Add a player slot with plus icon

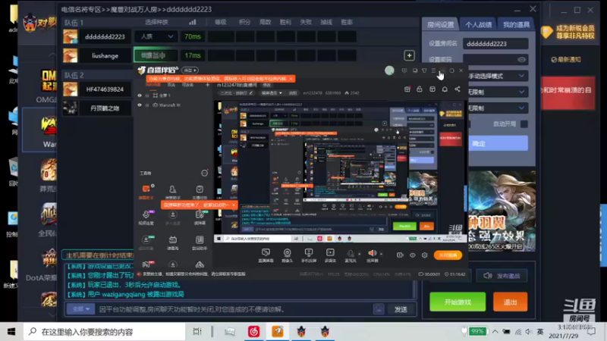[409, 55]
